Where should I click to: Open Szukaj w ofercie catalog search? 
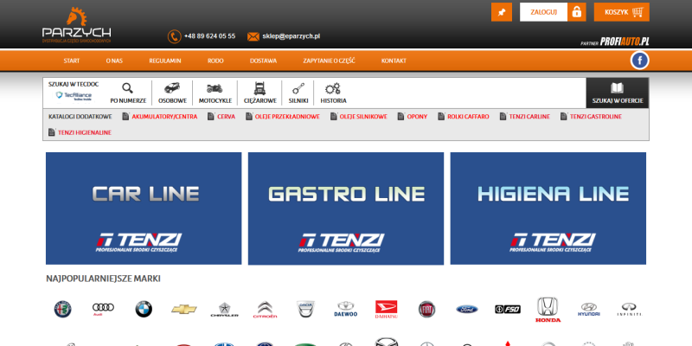617,93
